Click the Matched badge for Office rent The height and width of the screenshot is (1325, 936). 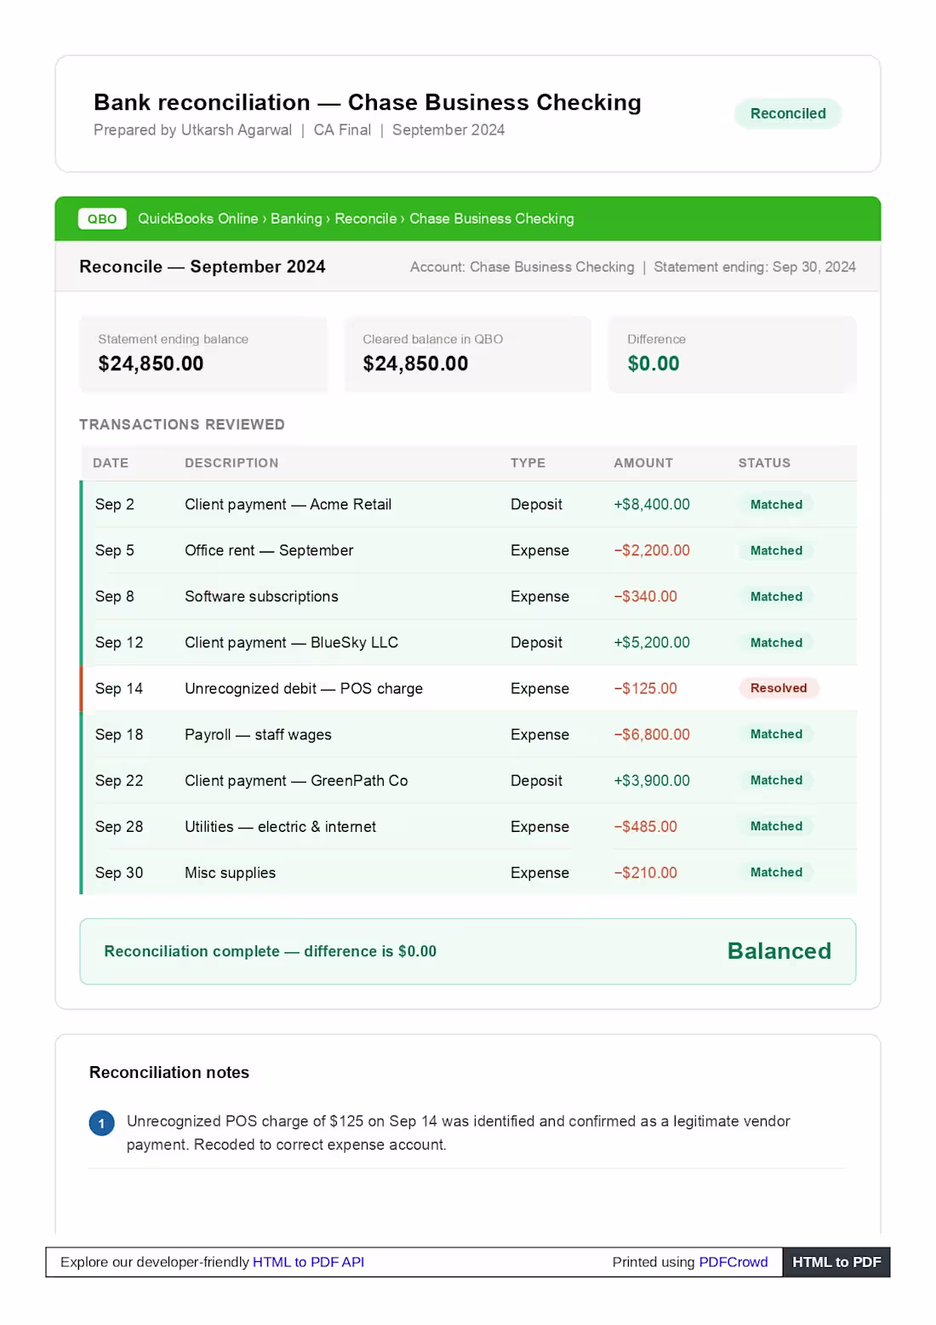776,551
